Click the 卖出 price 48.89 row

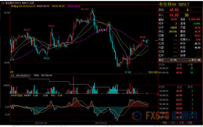(180, 10)
